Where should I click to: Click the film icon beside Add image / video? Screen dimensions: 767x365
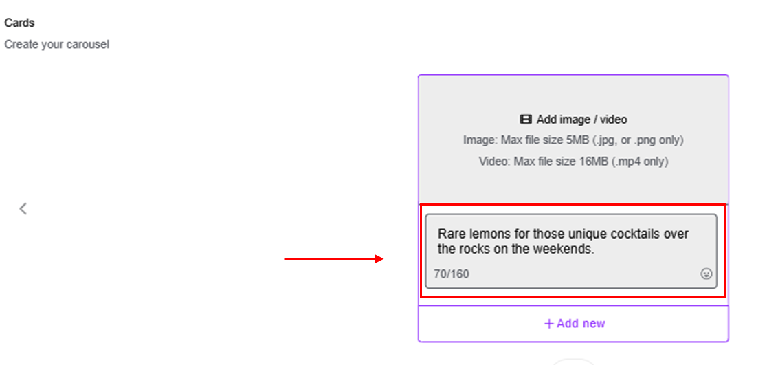click(x=526, y=120)
